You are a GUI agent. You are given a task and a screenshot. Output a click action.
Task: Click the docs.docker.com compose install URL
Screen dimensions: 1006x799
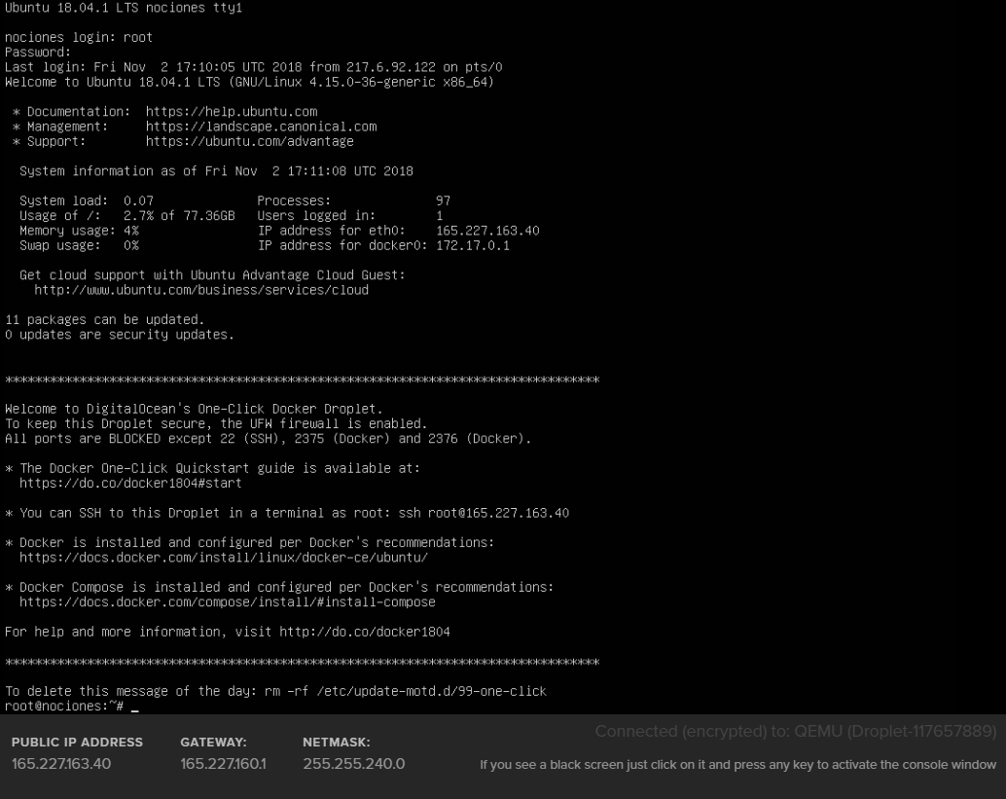coord(227,602)
